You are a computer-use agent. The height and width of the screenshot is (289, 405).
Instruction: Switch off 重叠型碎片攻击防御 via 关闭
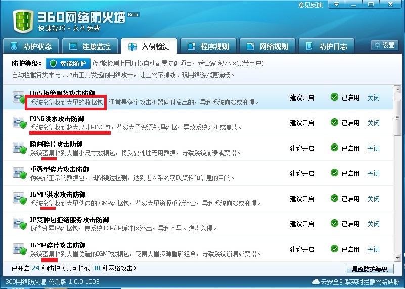click(x=374, y=174)
